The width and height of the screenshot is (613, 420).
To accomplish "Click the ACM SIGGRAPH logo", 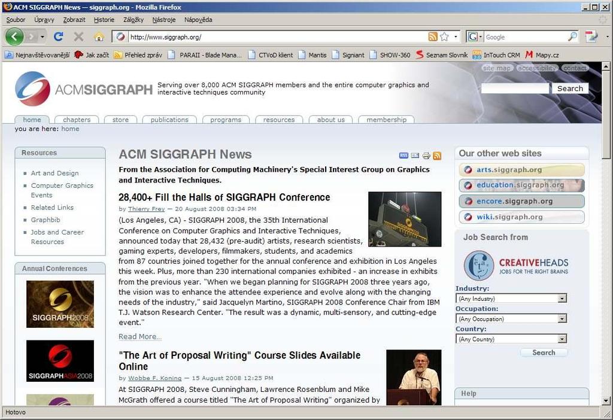I will [x=84, y=89].
